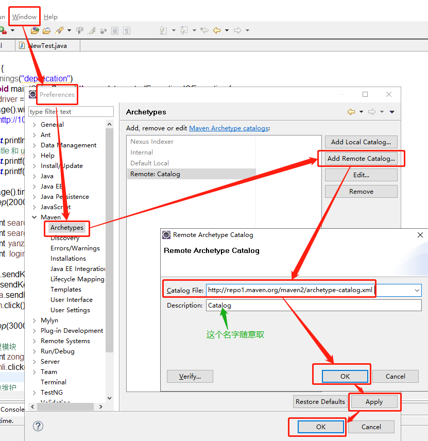Click into the type filter text field

tap(71, 112)
